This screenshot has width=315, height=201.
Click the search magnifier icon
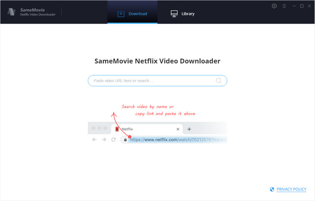[x=218, y=81]
